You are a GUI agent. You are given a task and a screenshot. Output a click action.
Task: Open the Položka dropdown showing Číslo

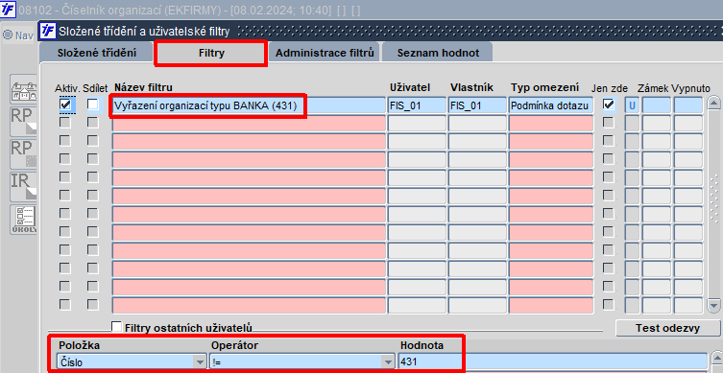tap(200, 361)
